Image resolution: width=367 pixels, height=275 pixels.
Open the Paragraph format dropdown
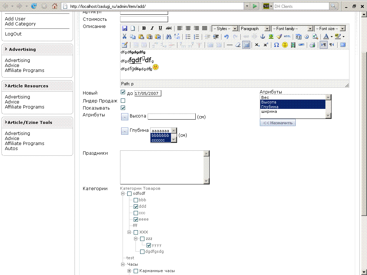pos(255,29)
